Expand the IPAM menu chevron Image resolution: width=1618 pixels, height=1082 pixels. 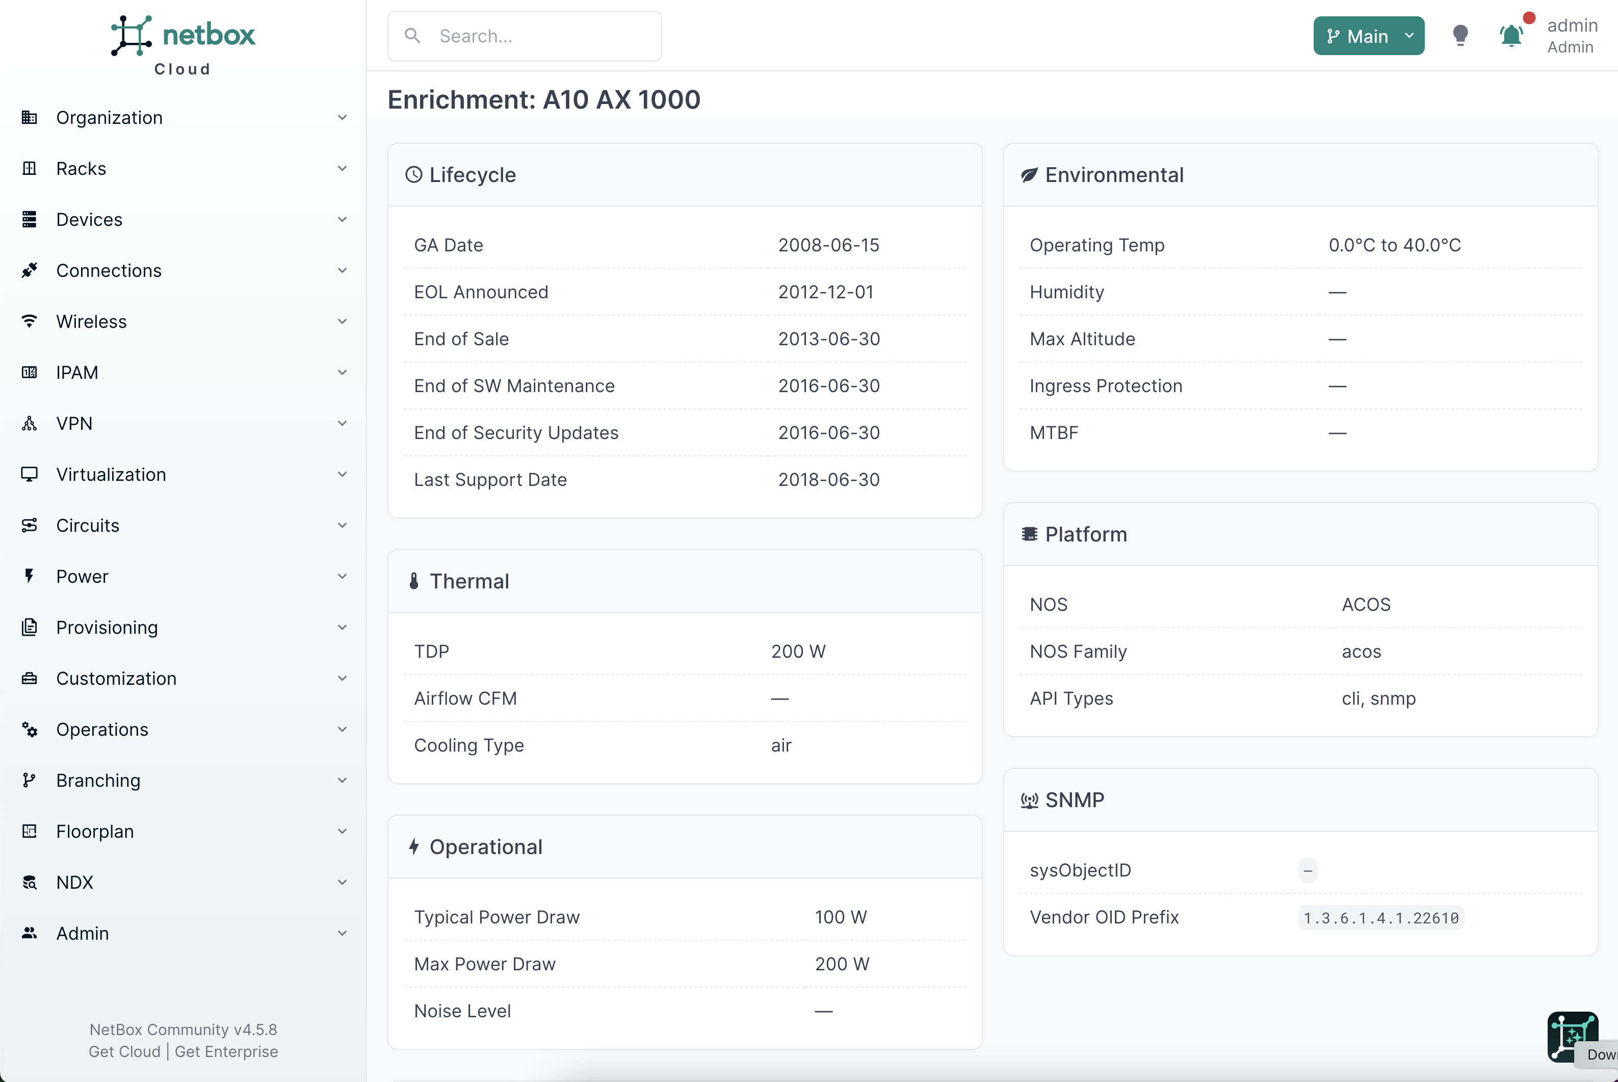tap(342, 373)
